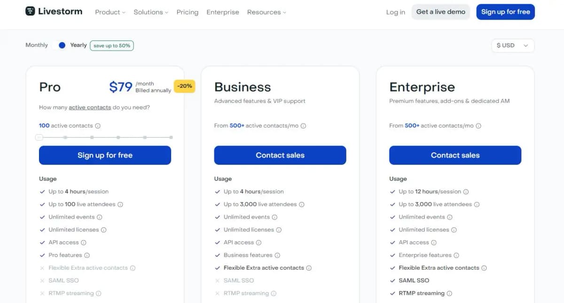564x303 pixels.
Task: Click Pro Up to 4 hours/session text
Action: [x=78, y=192]
